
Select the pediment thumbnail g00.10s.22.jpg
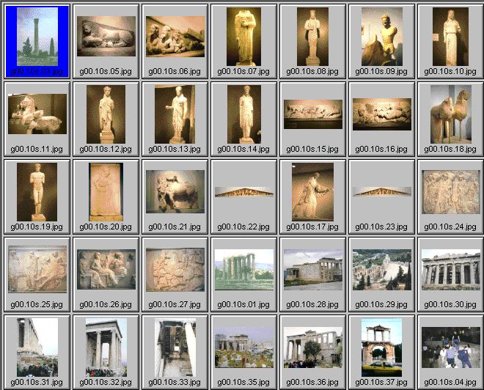[x=243, y=192]
